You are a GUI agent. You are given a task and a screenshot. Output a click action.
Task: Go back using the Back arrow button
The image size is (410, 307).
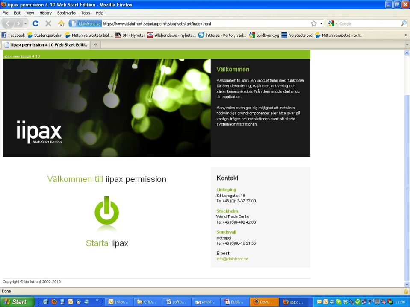pyautogui.click(x=8, y=24)
